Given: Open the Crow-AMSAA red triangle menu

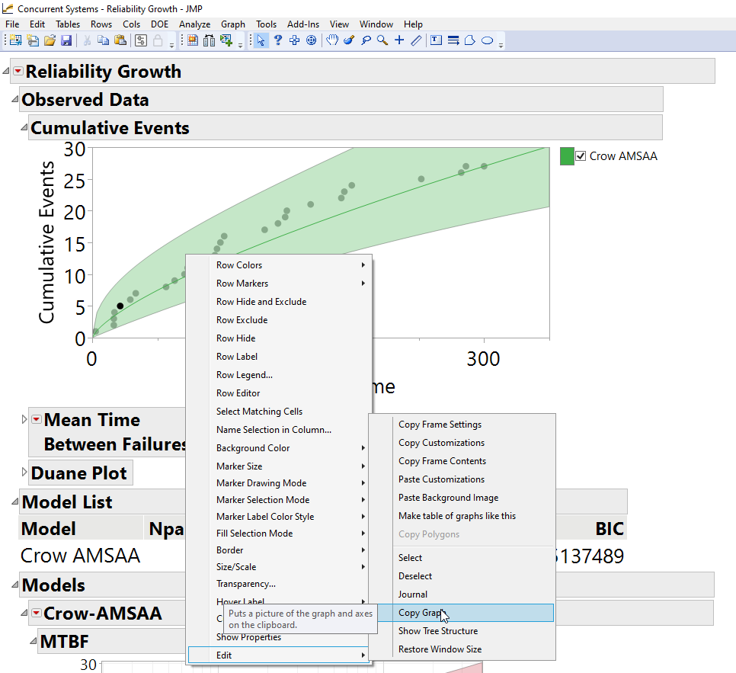Looking at the screenshot, I should [x=35, y=613].
